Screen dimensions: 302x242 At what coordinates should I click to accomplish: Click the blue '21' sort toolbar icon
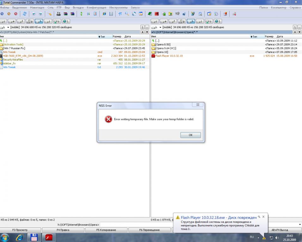point(88,14)
